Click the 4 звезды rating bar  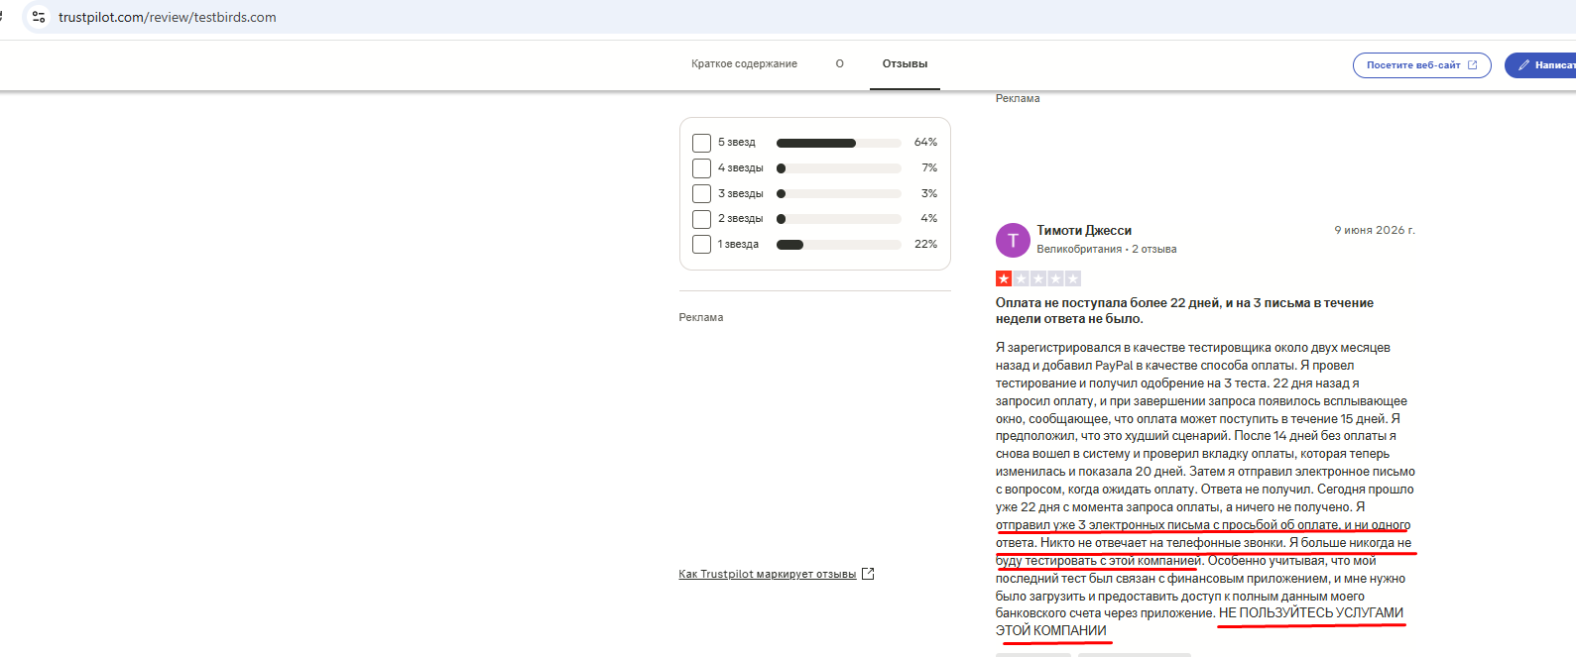[839, 168]
